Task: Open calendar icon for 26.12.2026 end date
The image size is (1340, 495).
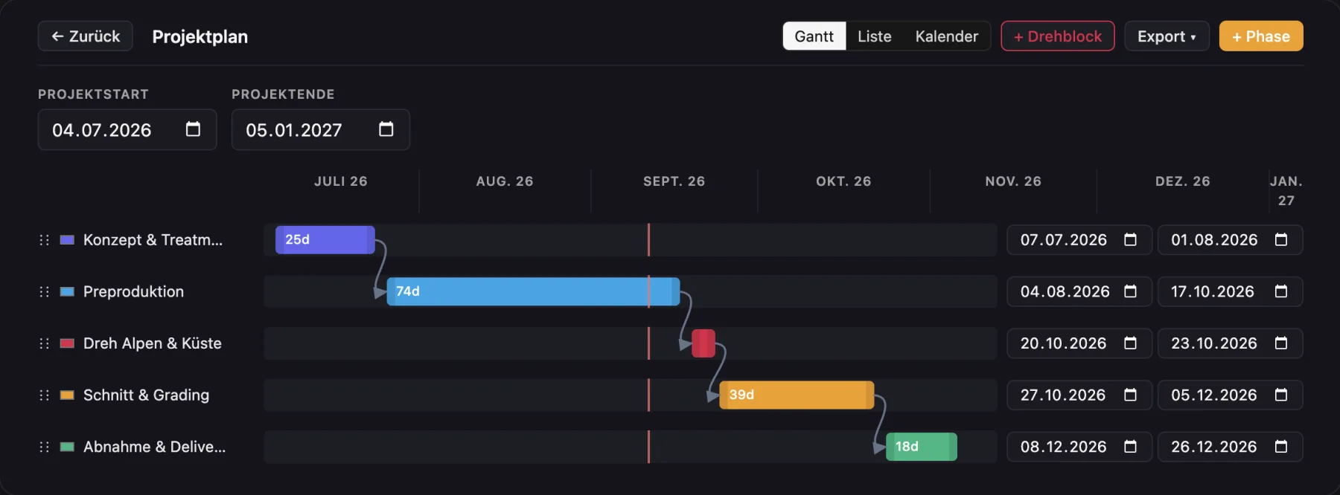Action: pos(1280,446)
